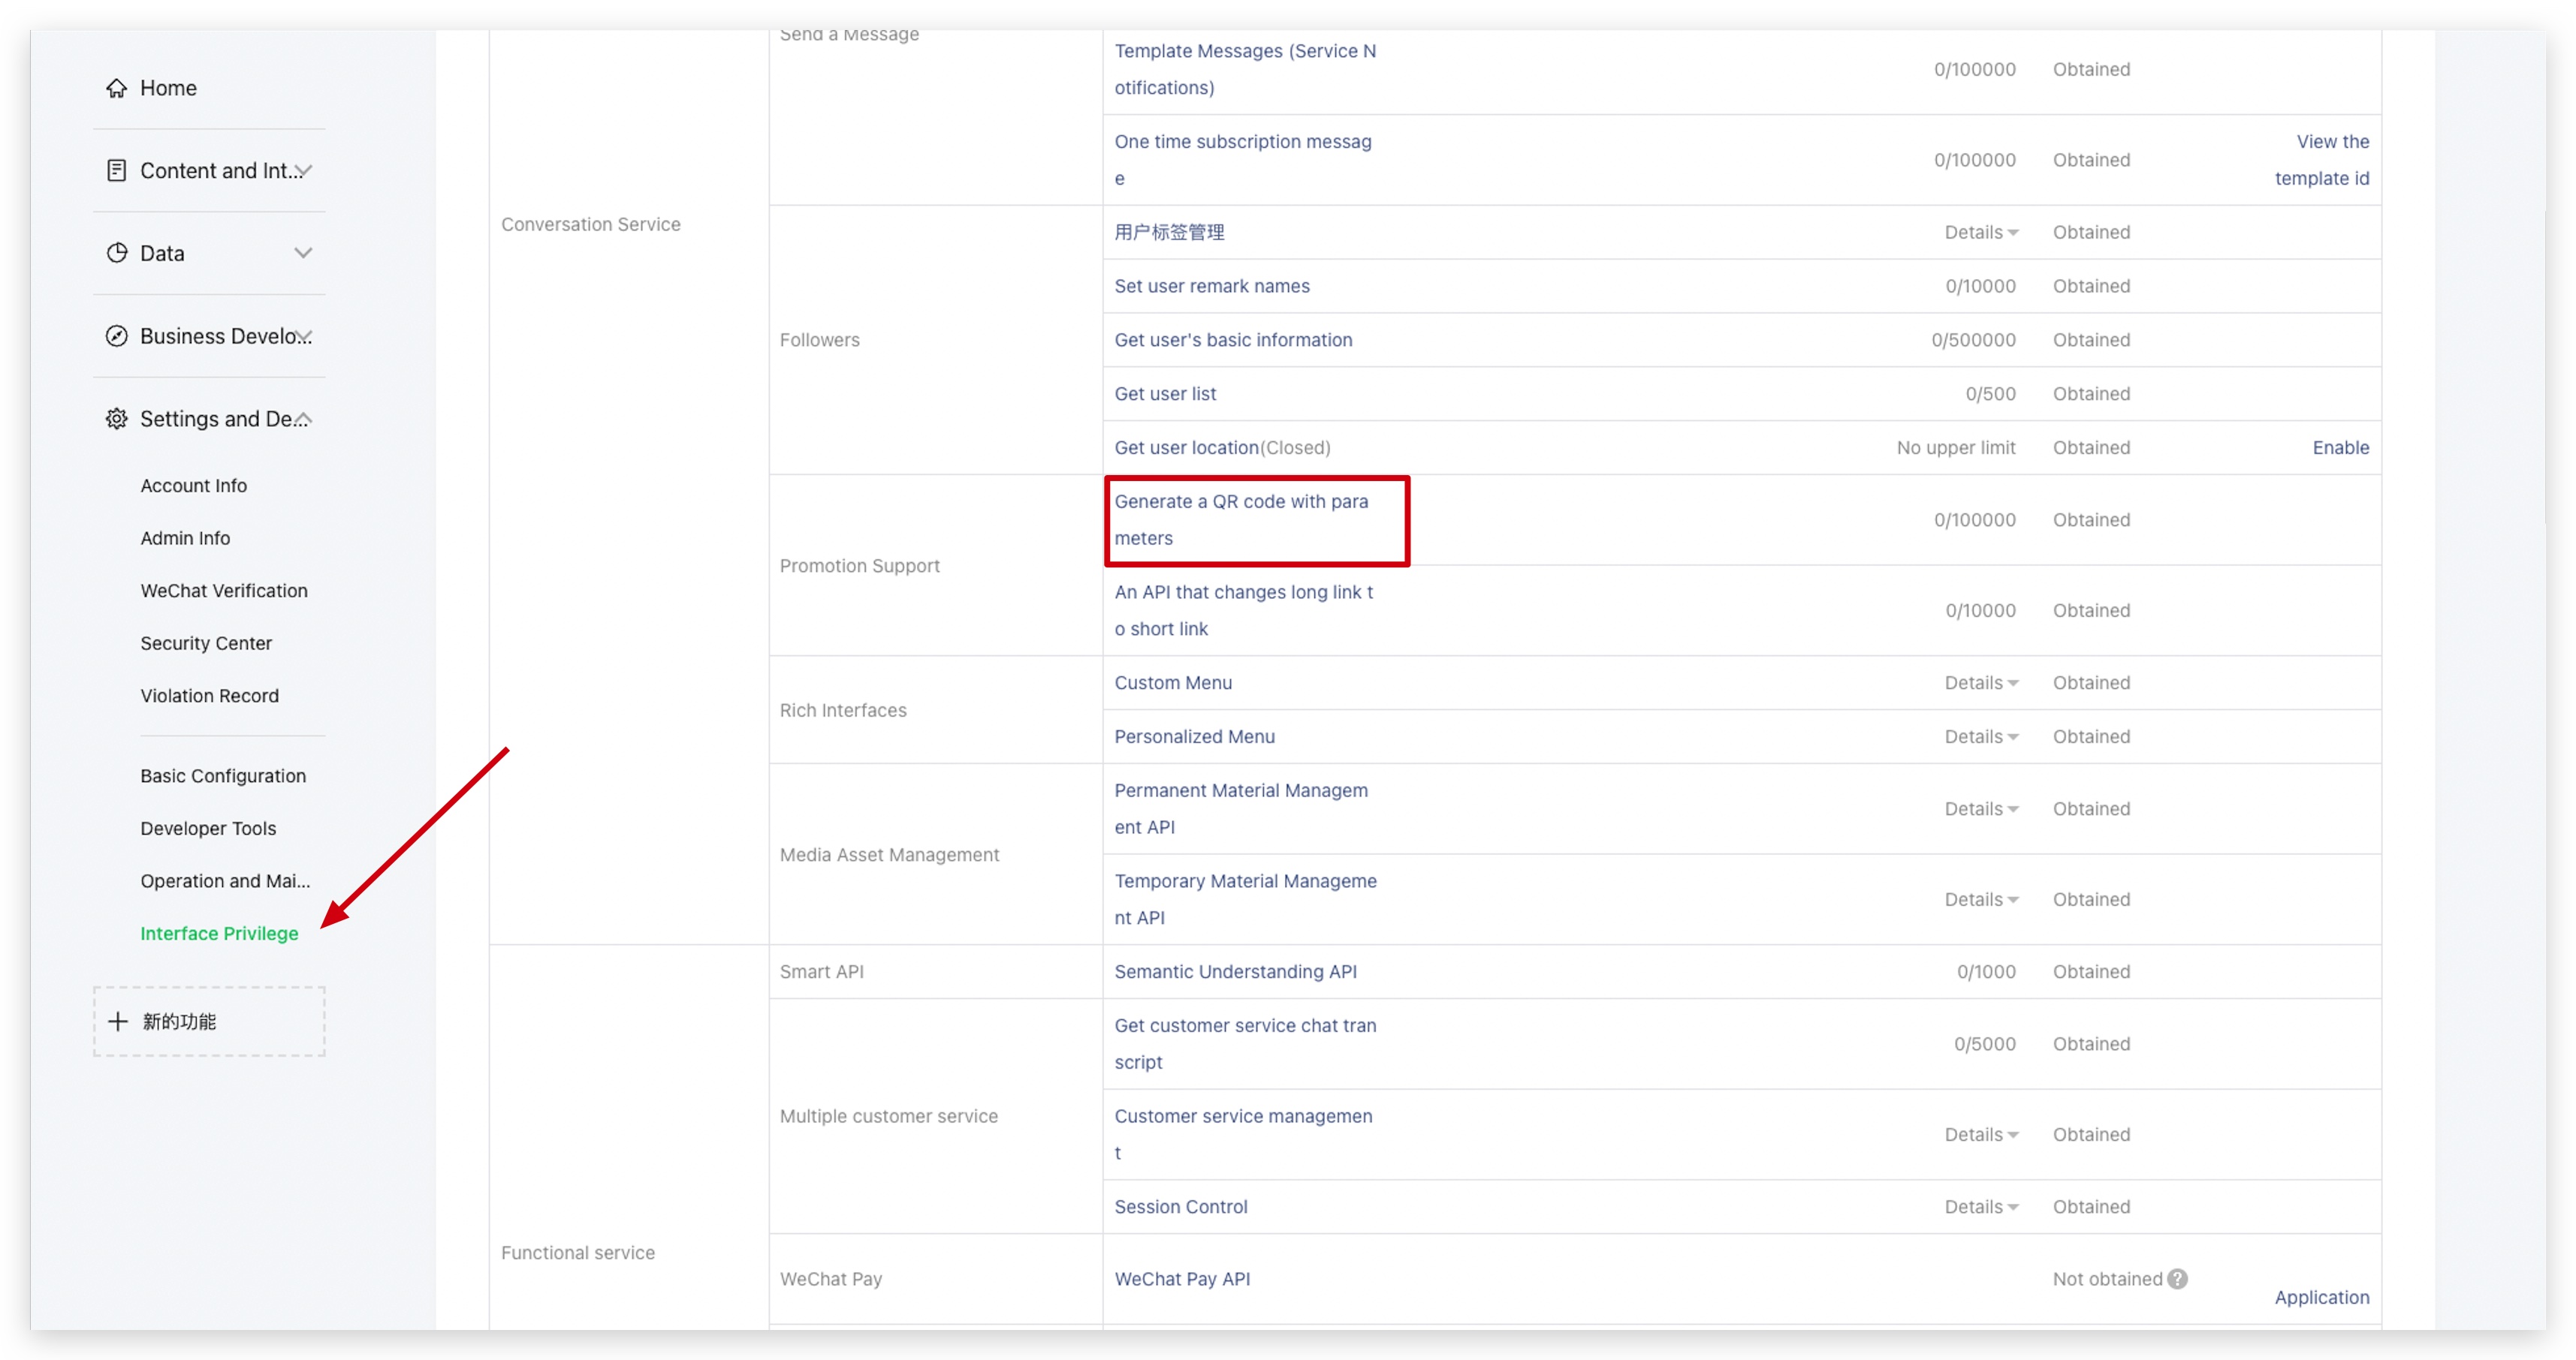Expand the Data menu chevron
Image resolution: width=2576 pixels, height=1360 pixels.
coord(303,253)
